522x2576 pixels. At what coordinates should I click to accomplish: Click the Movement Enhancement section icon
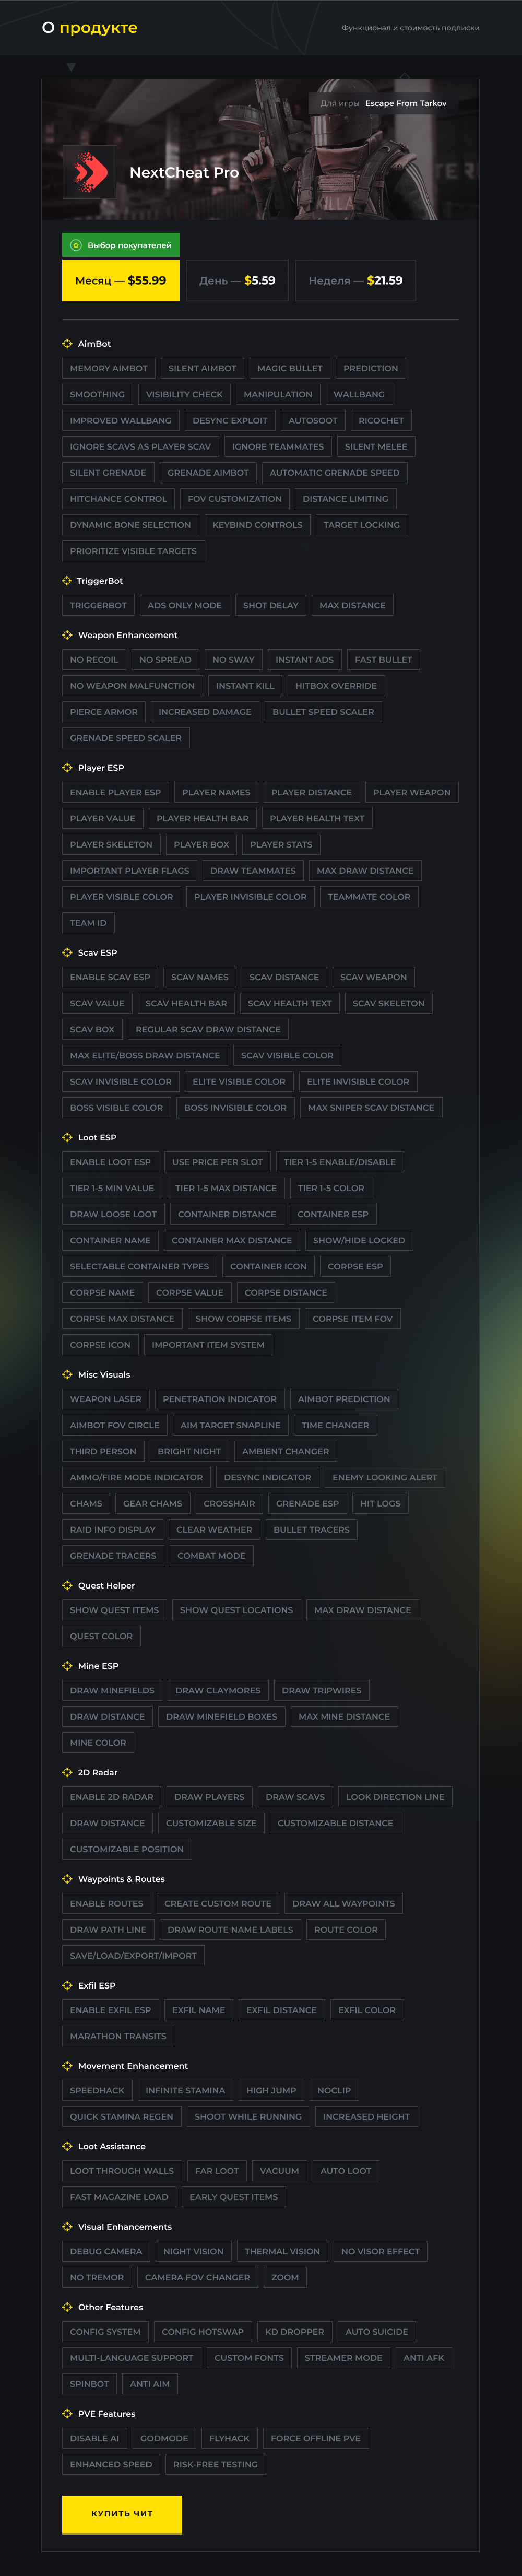pyautogui.click(x=68, y=2065)
